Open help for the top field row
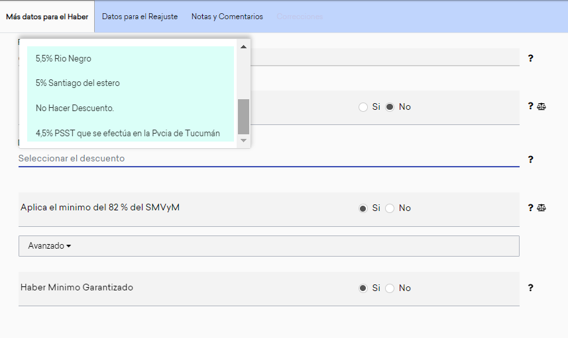The height and width of the screenshot is (338, 568). (x=530, y=58)
